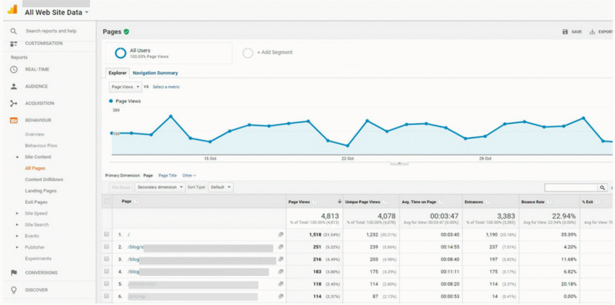Open the Page Views metric dropdown
This screenshot has height=305, width=615.
[x=125, y=87]
